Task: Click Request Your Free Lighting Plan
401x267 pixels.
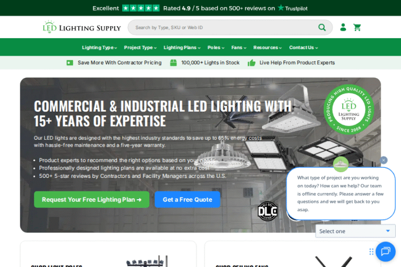Action: (91, 200)
